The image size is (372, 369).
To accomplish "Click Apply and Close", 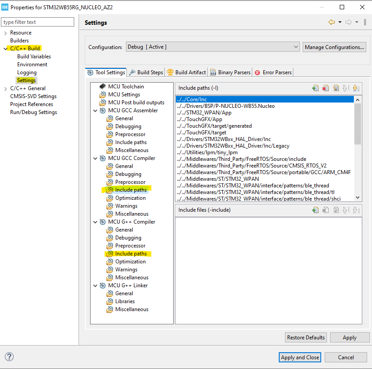I will coord(300,358).
